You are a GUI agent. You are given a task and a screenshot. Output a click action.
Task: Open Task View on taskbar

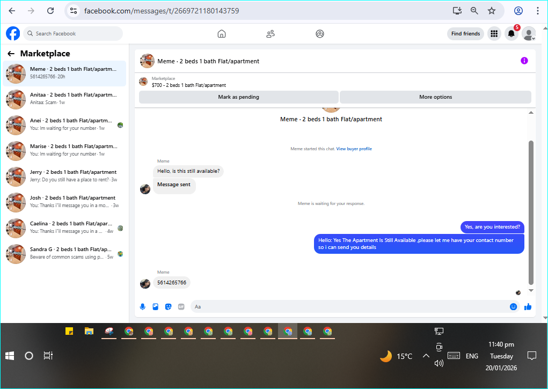tap(48, 356)
